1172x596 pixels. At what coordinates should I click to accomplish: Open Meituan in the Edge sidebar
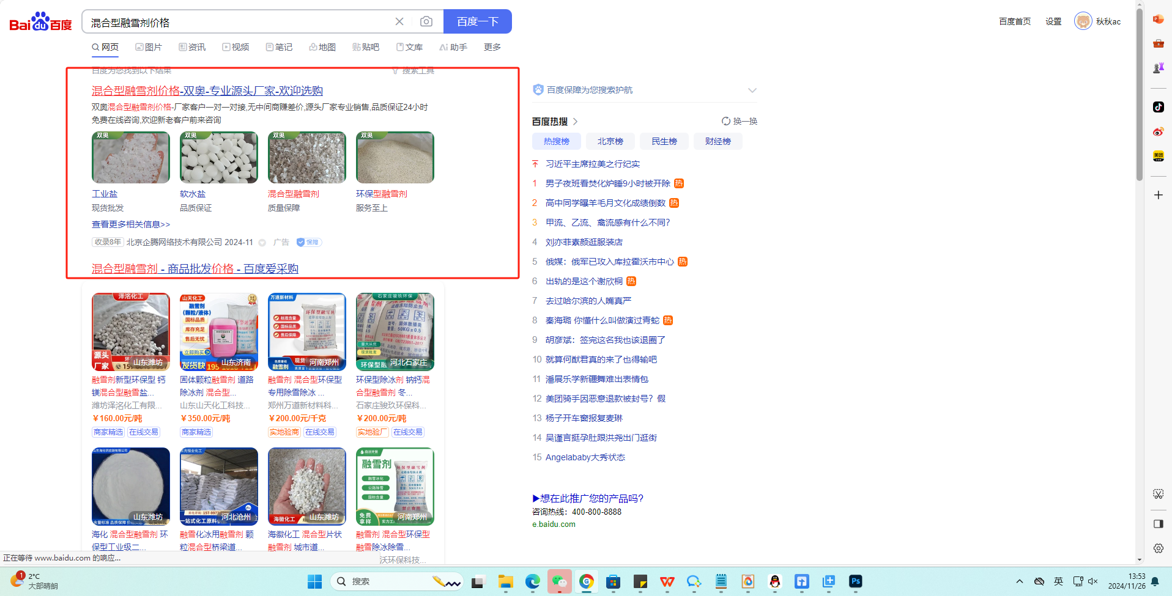(x=1158, y=156)
